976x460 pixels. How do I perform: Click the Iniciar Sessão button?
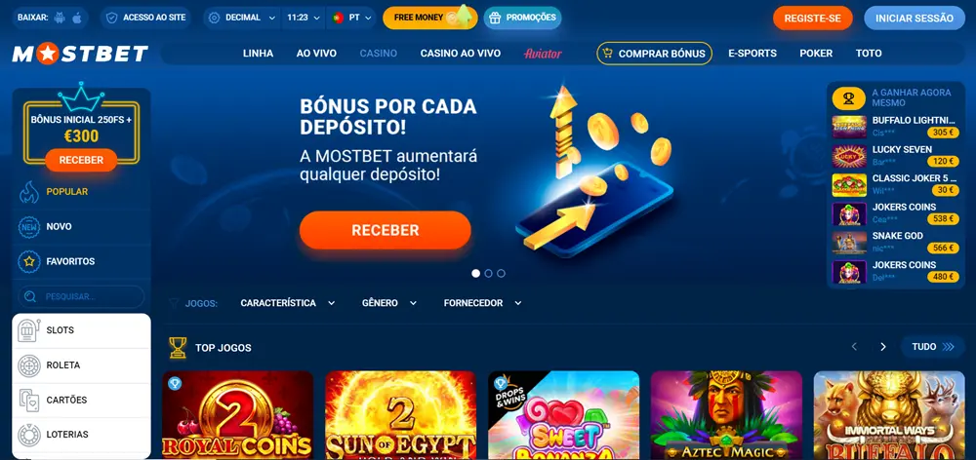(915, 18)
